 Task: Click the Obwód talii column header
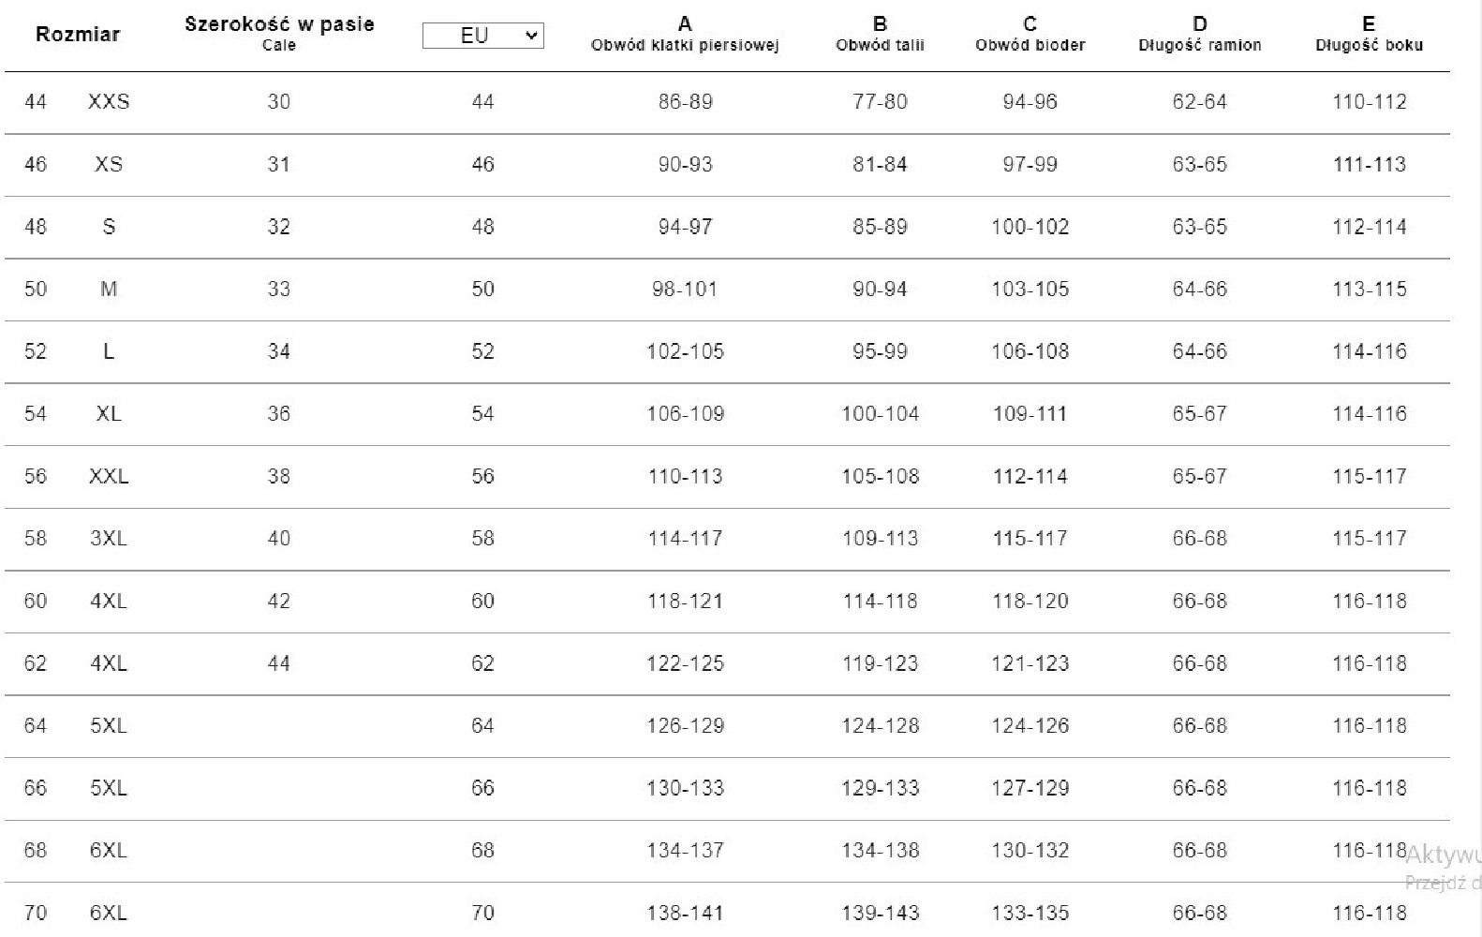tap(880, 44)
